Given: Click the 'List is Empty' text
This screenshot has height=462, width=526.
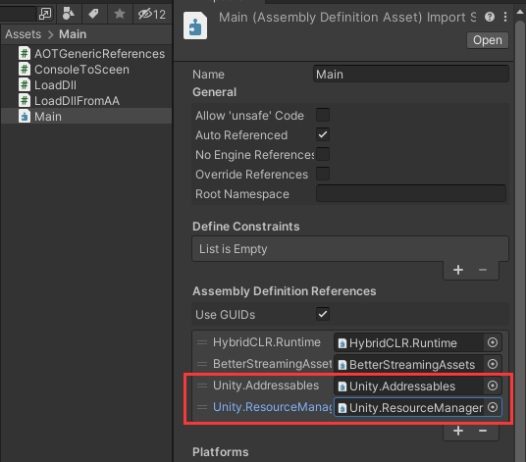Looking at the screenshot, I should pos(234,249).
